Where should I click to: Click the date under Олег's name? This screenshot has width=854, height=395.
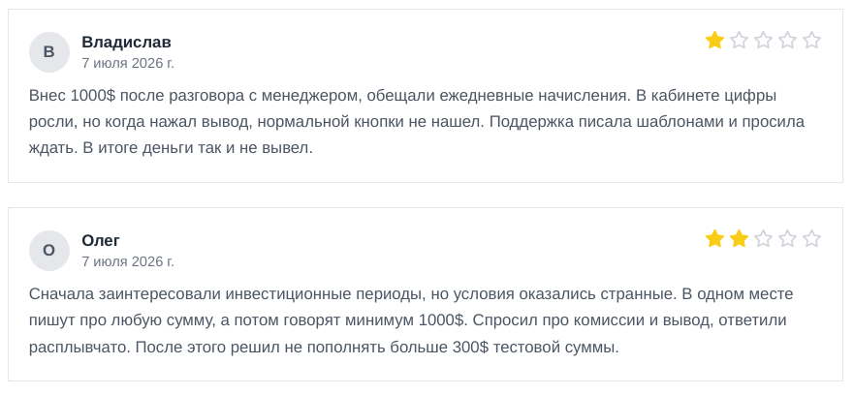pyautogui.click(x=128, y=261)
